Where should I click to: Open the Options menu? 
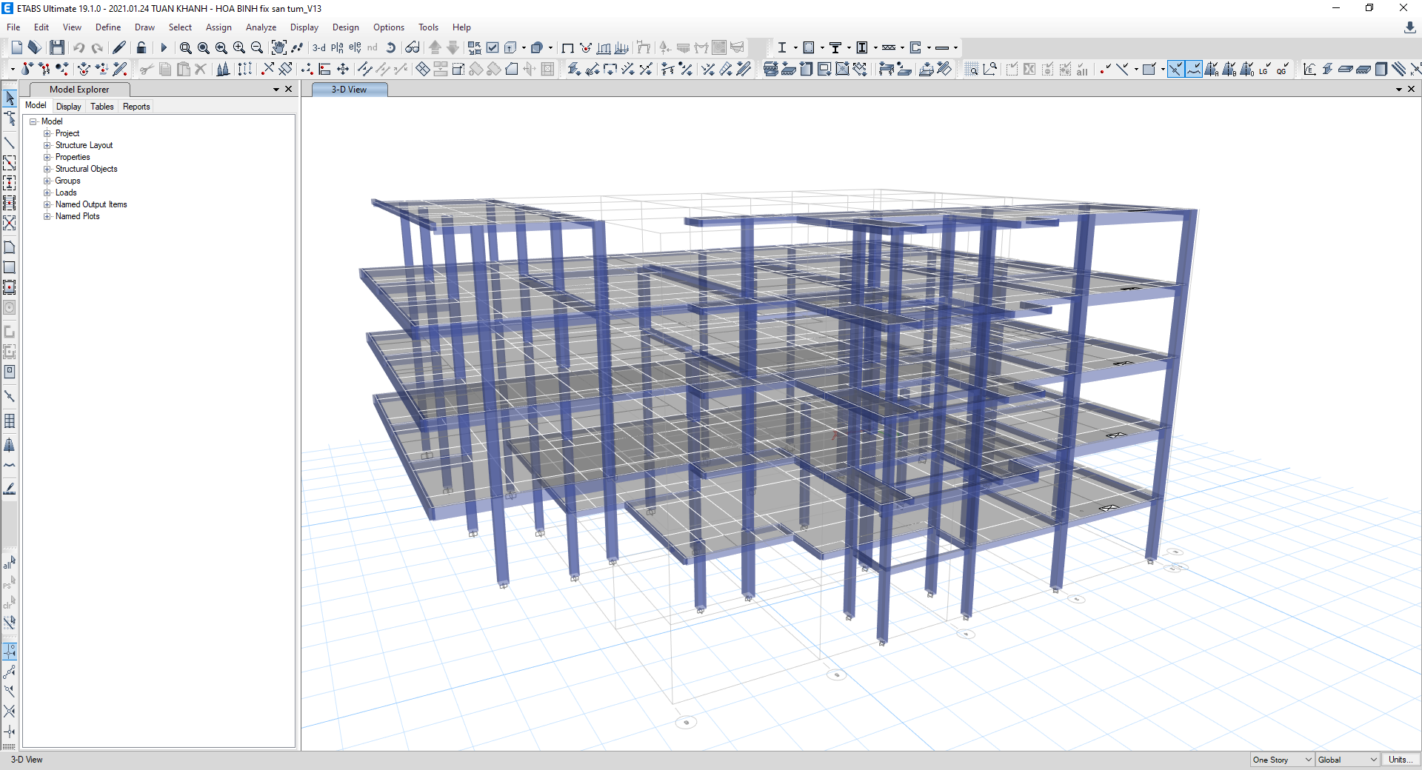point(389,27)
